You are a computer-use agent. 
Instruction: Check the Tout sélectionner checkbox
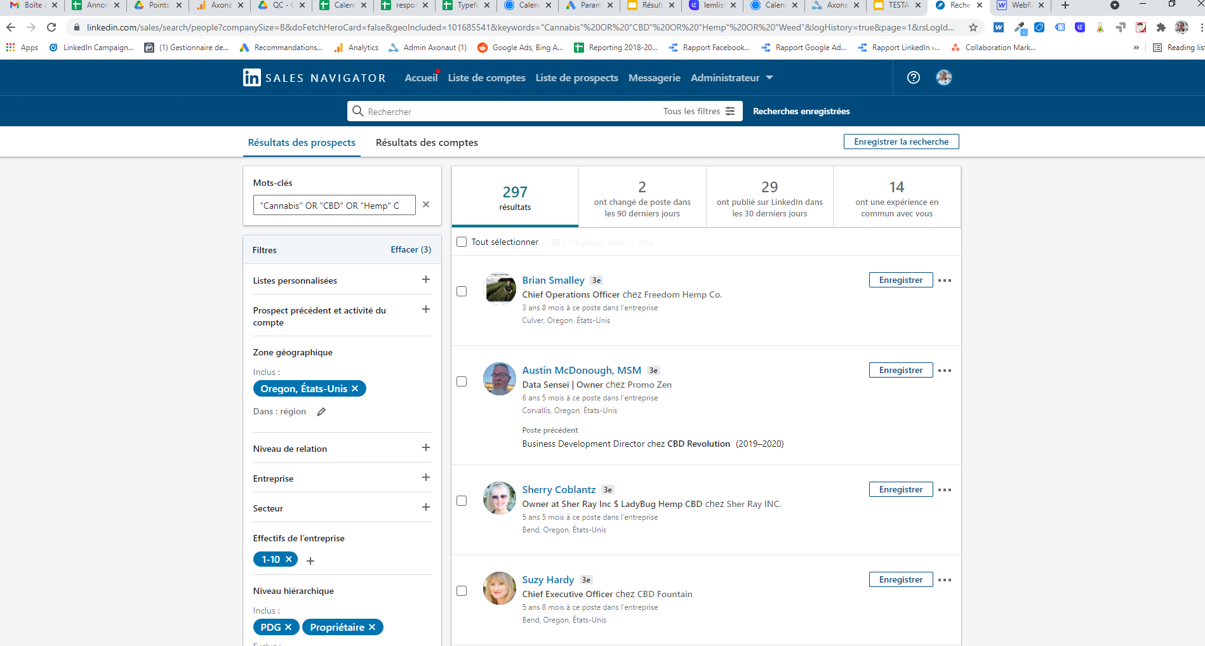pos(462,242)
